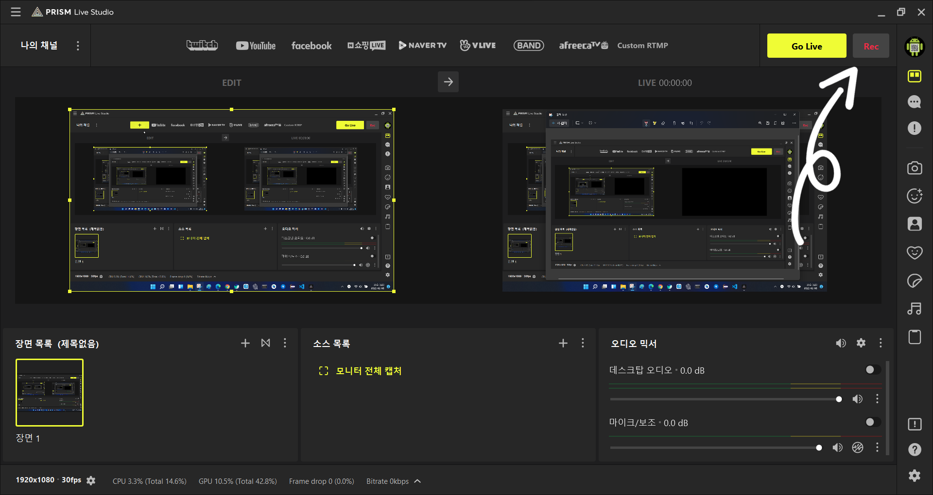Open PRISM mobile QR icon
The image size is (933, 495).
(x=915, y=47)
